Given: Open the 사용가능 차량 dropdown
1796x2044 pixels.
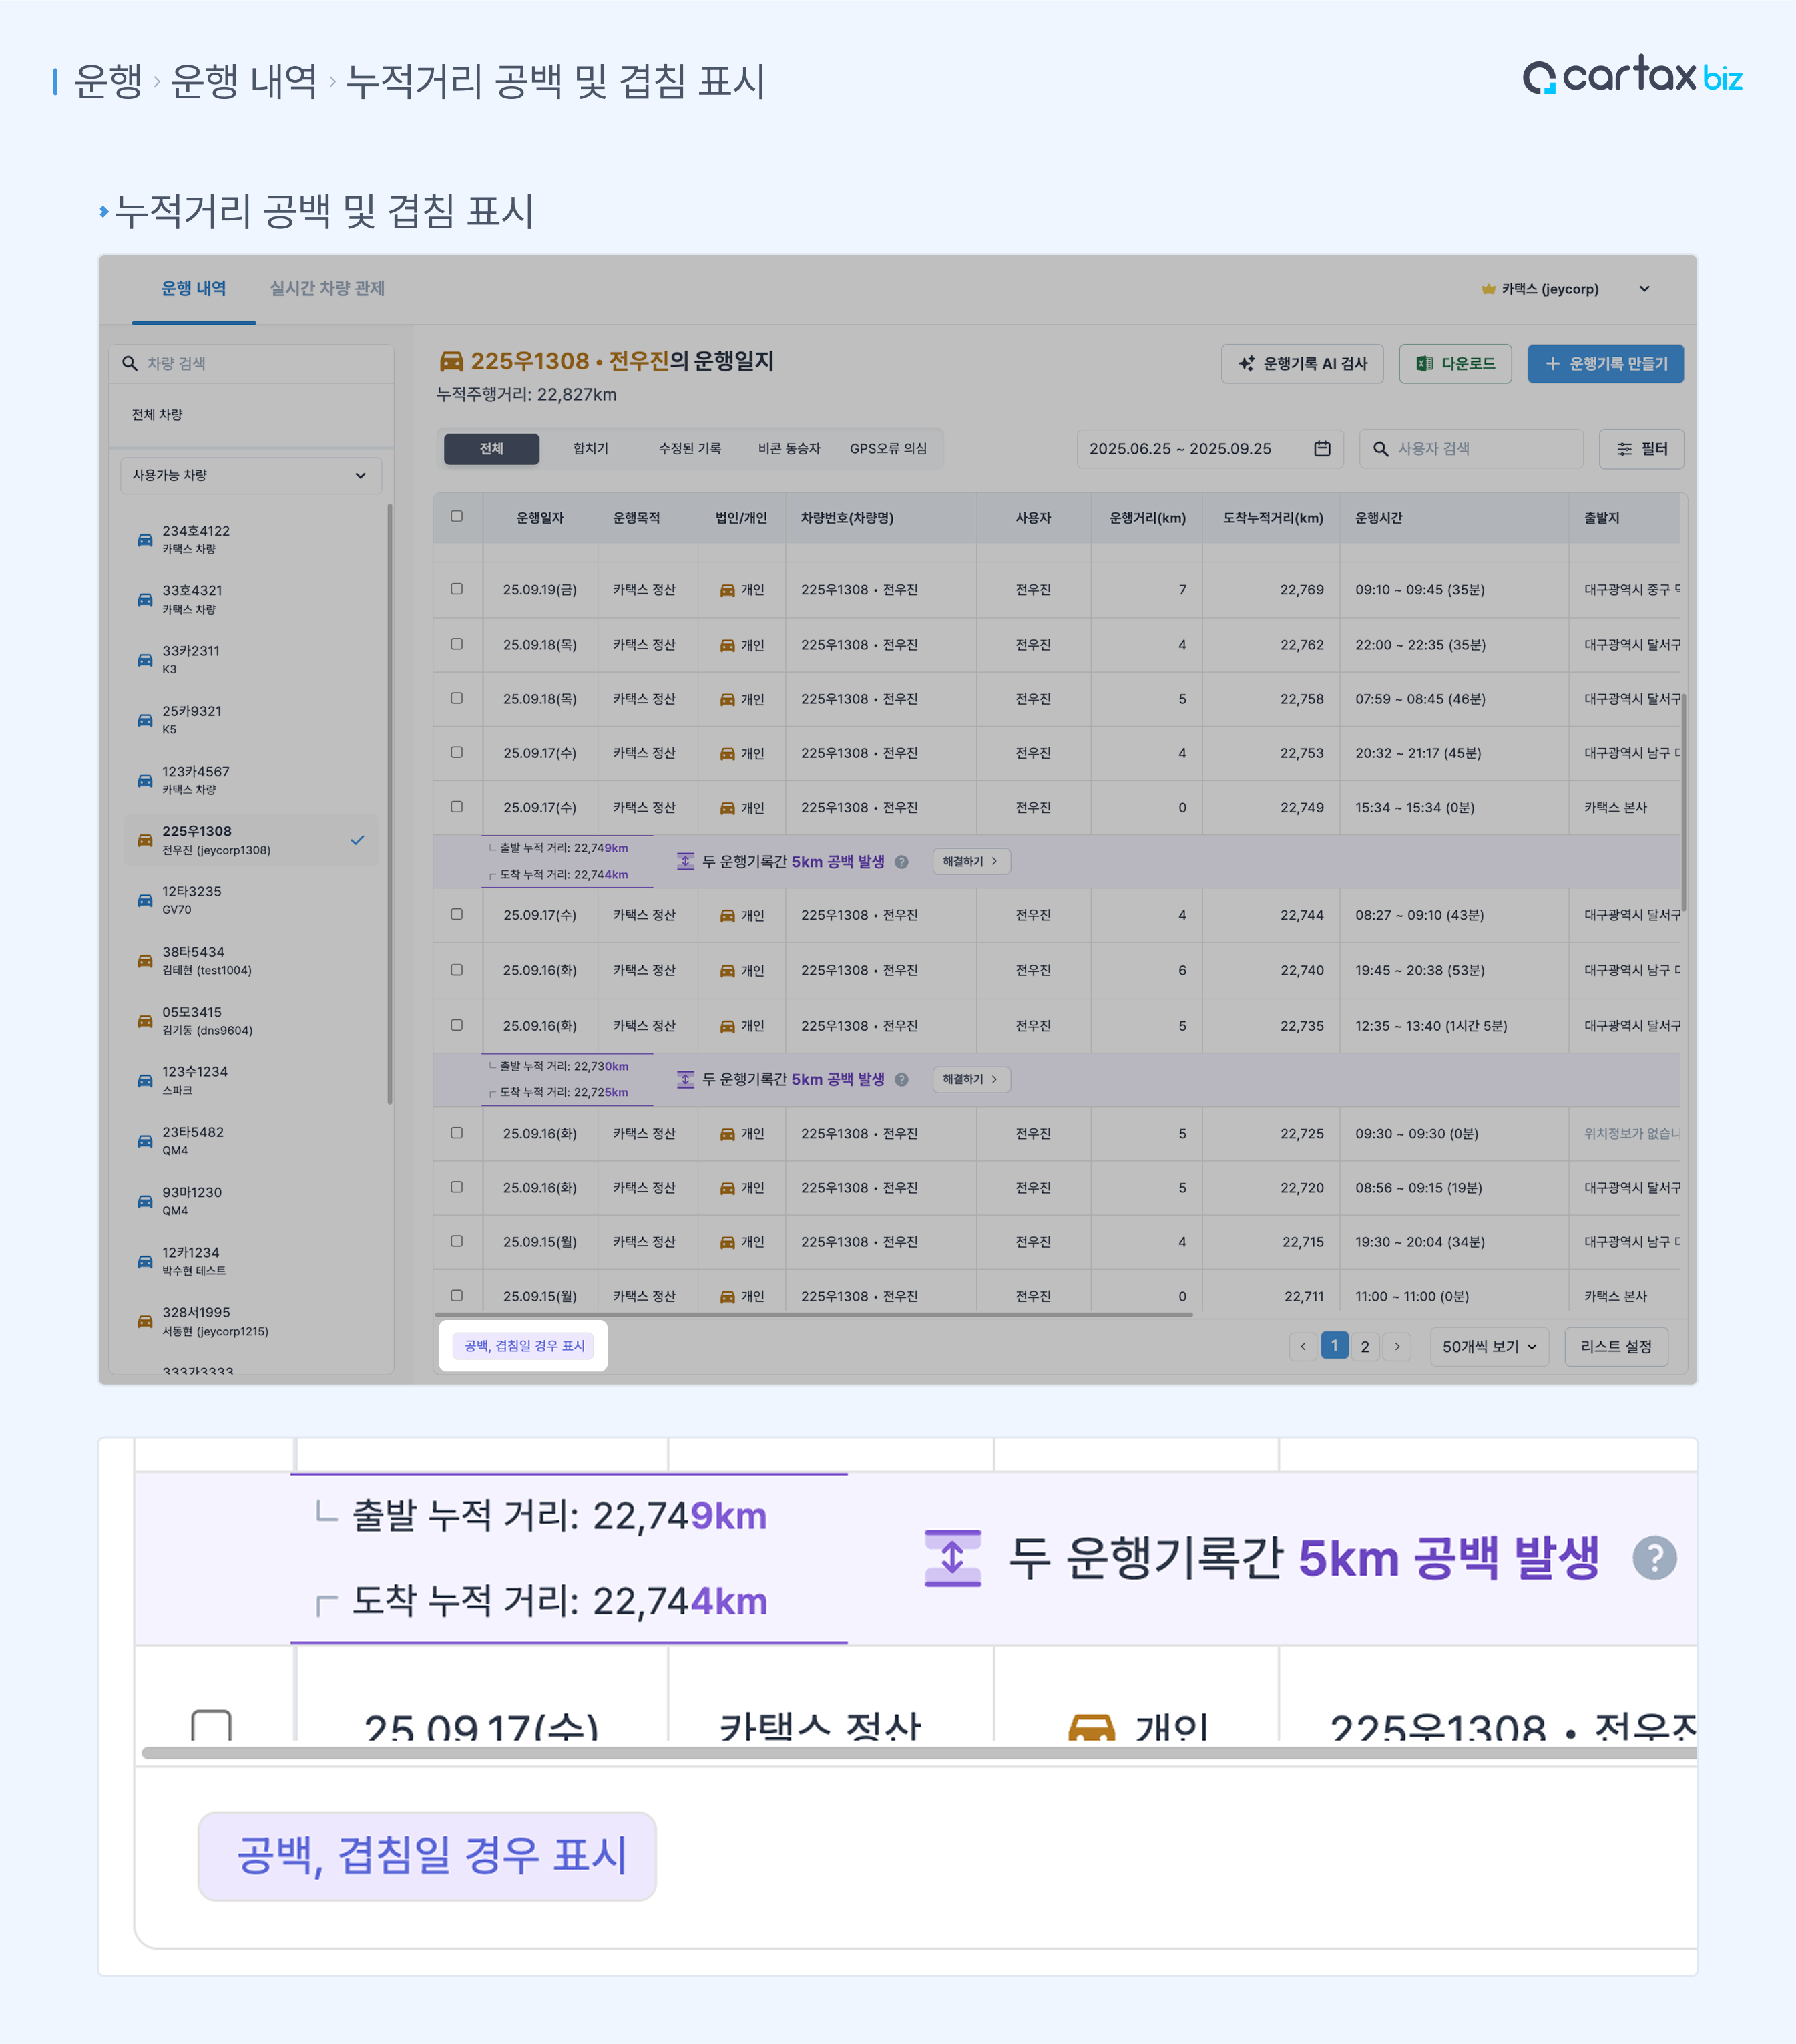Looking at the screenshot, I should pos(250,475).
